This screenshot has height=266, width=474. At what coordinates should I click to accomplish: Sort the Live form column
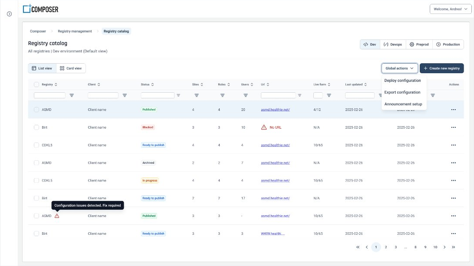pyautogui.click(x=329, y=84)
